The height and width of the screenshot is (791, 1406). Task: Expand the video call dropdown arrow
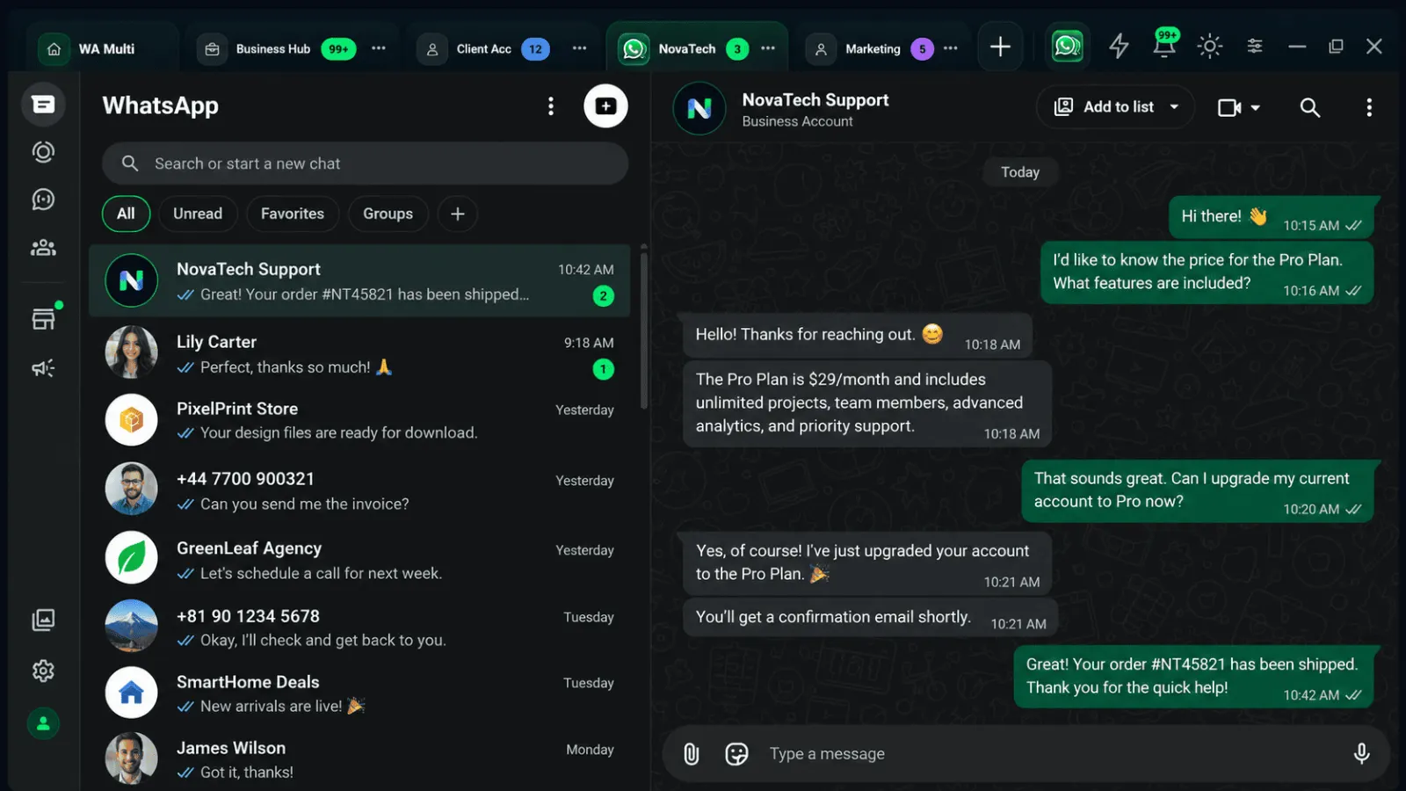(x=1255, y=107)
